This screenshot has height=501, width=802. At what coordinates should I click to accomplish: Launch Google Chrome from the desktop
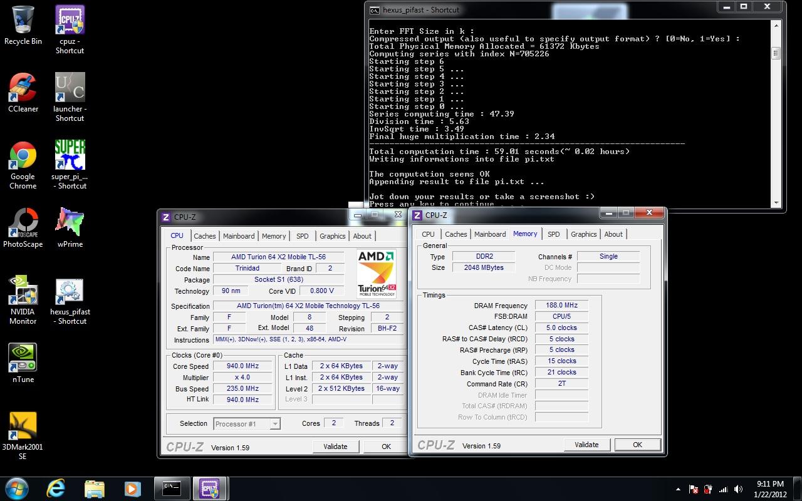23,165
